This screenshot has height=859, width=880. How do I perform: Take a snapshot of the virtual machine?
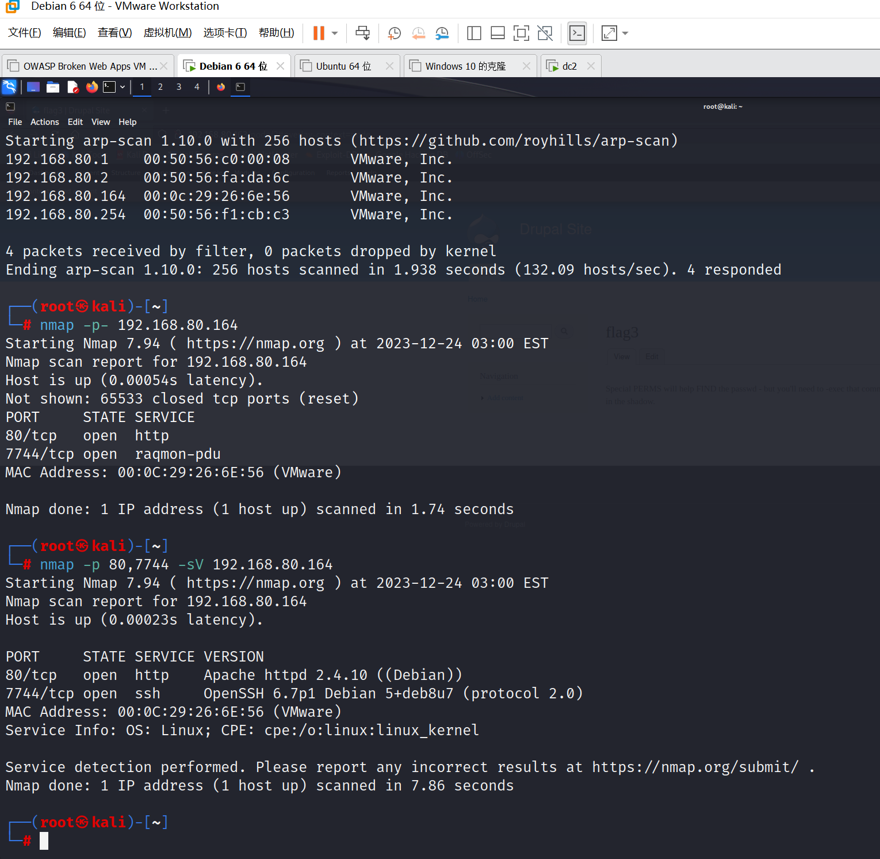click(395, 33)
